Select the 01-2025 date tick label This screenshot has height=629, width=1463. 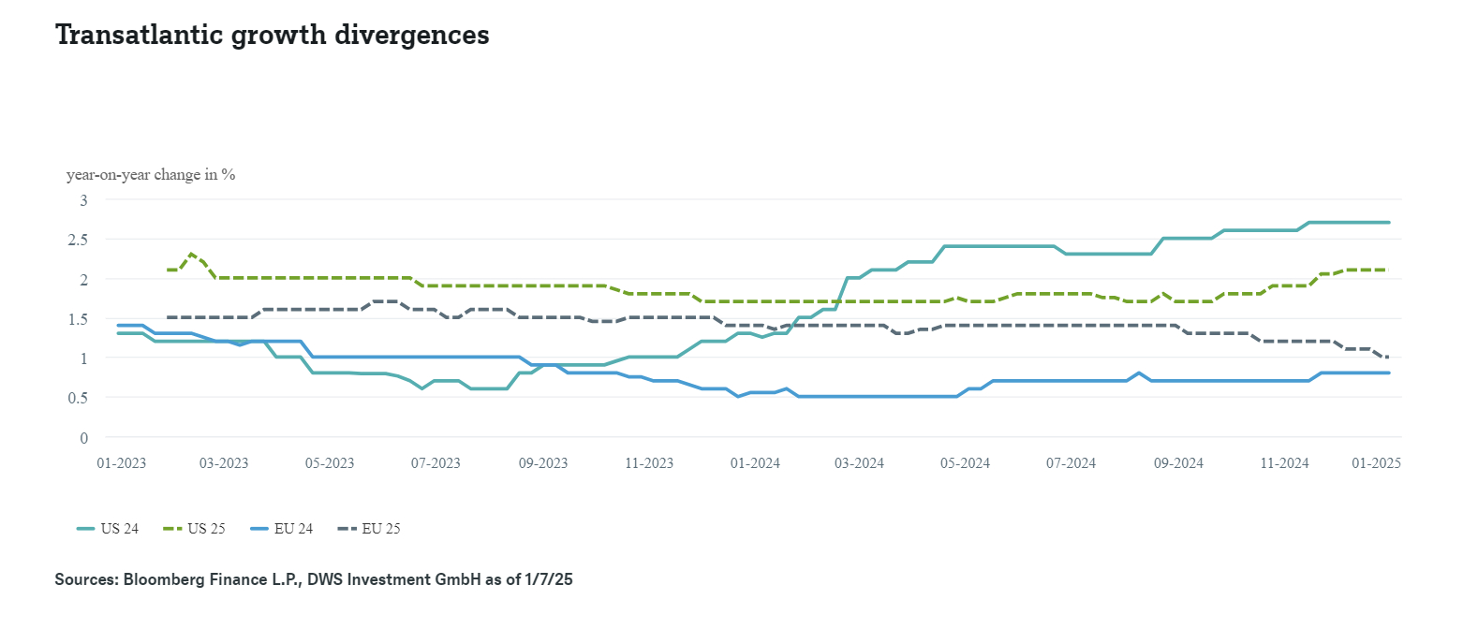[x=1377, y=462]
